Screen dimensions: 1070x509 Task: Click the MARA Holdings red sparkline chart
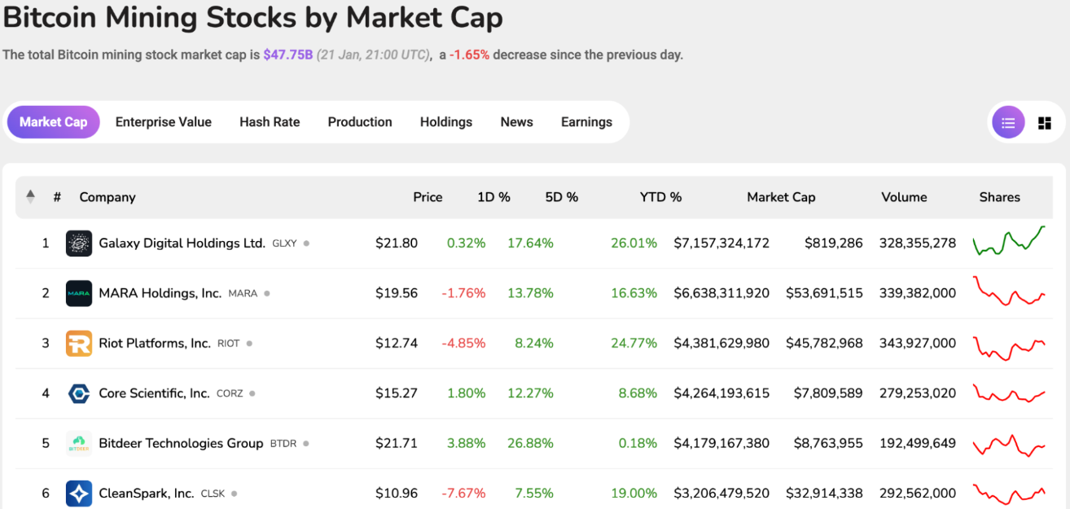click(x=1009, y=292)
